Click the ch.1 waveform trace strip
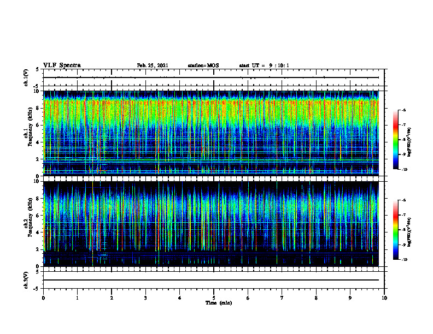This screenshot has height=334, width=433. tap(211, 77)
